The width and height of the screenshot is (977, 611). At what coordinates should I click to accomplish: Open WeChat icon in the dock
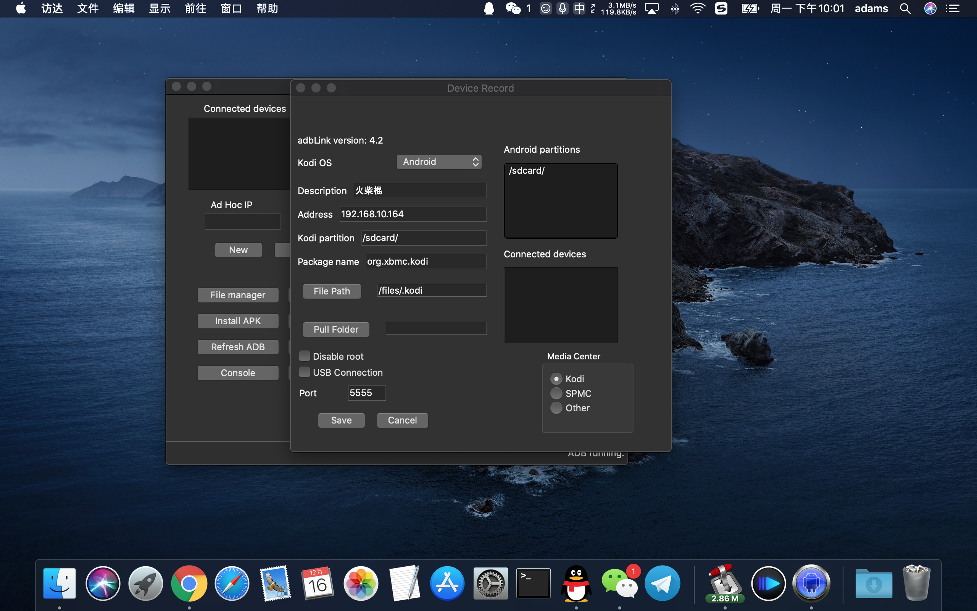tap(619, 584)
